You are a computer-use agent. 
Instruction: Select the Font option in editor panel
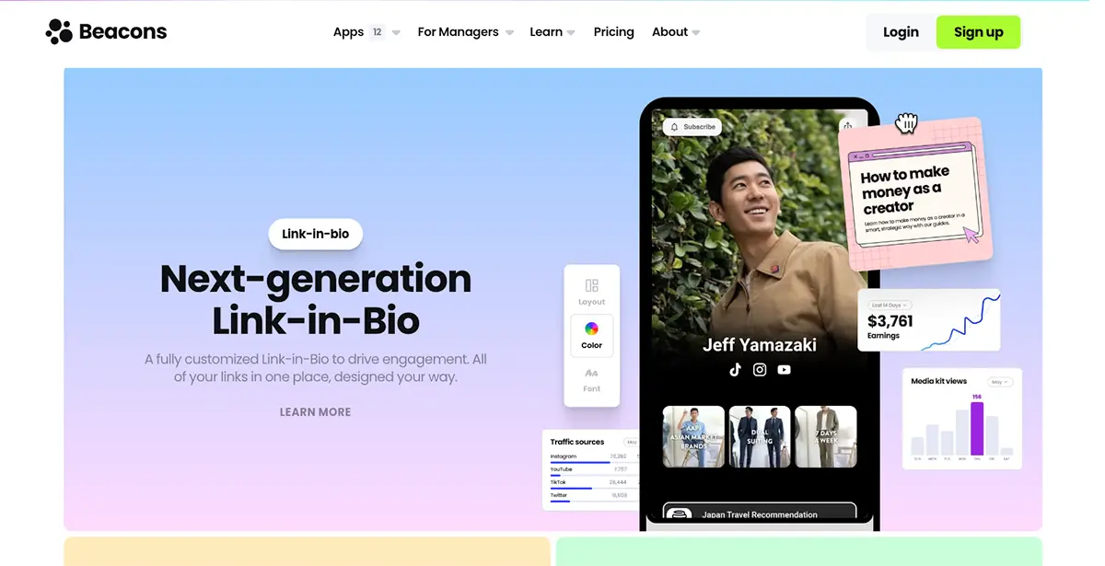[591, 378]
